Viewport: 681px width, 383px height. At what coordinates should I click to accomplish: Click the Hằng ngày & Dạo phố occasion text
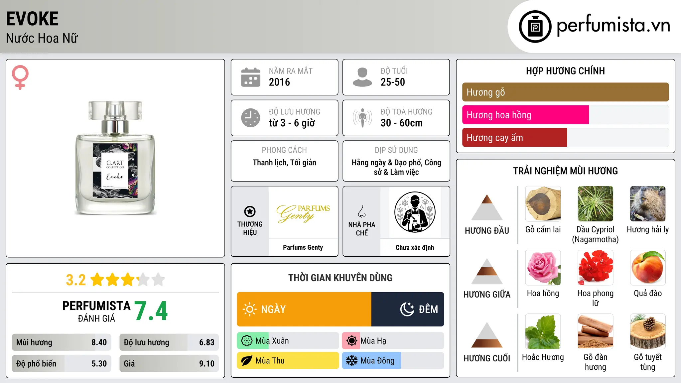pyautogui.click(x=396, y=167)
